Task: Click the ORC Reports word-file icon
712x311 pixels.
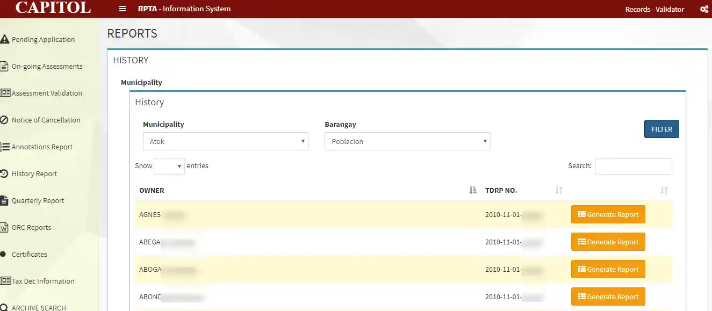Action: click(5, 227)
